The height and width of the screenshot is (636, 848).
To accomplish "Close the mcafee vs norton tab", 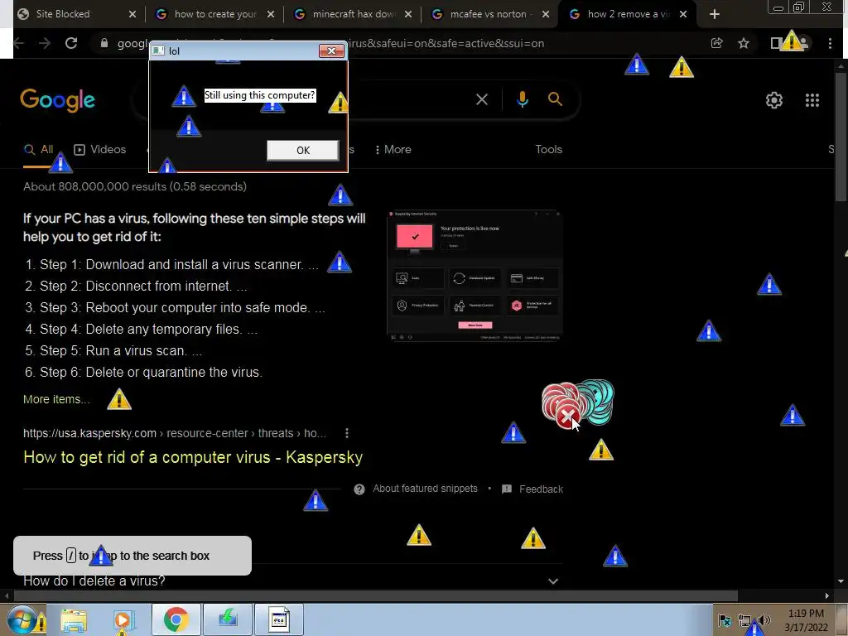I will click(546, 14).
